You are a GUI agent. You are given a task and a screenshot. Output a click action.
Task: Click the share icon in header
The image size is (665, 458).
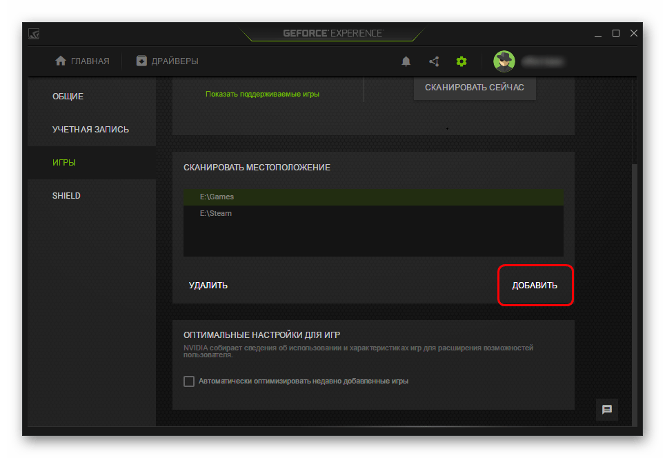434,61
